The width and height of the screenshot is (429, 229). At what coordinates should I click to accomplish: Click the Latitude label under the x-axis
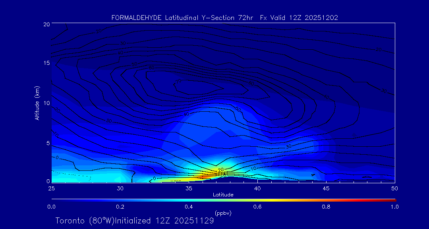tap(223, 194)
